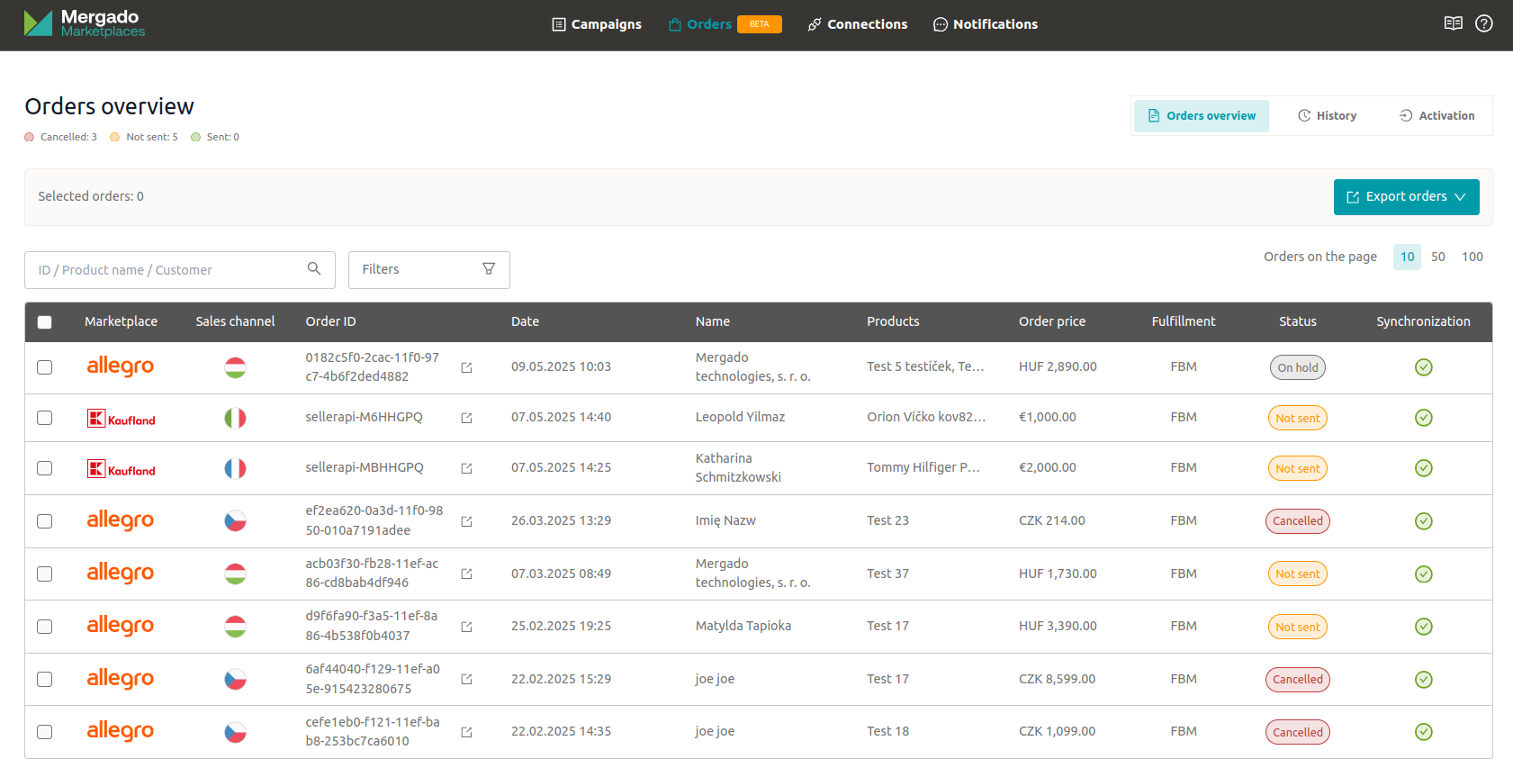The image size is (1513, 777).
Task: Toggle select-all checkbox in table header
Action: 45,322
